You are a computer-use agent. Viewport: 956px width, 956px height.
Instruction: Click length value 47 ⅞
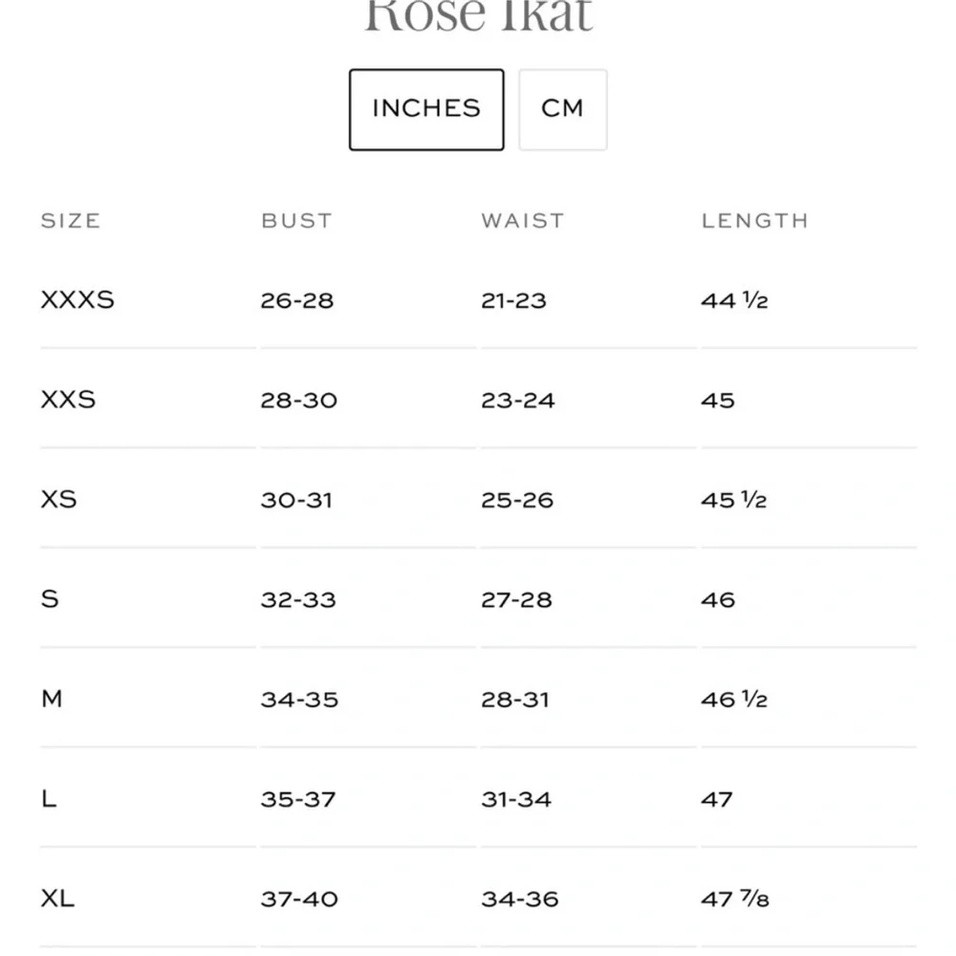[x=734, y=899]
